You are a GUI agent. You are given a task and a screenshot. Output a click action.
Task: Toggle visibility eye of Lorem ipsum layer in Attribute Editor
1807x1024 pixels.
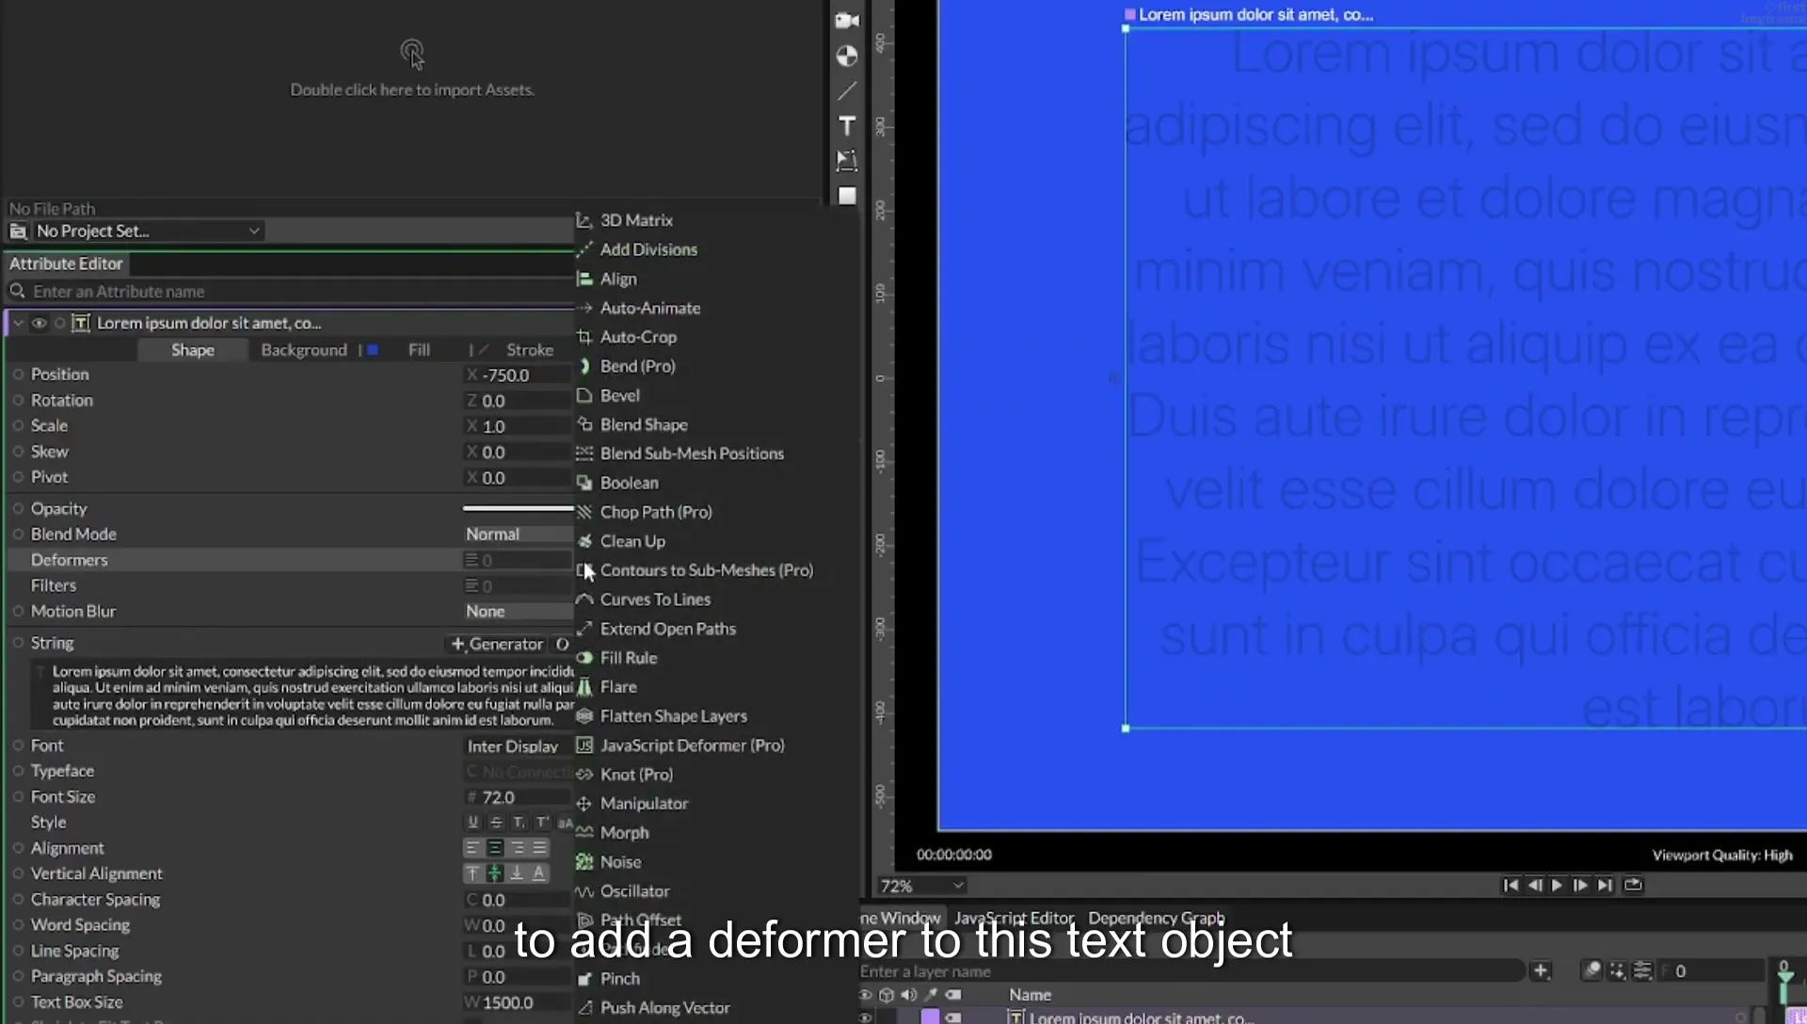(x=39, y=323)
